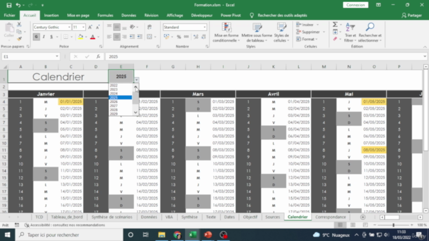Open Mettre sous forme de tableau
The image size is (429, 241).
click(x=257, y=33)
